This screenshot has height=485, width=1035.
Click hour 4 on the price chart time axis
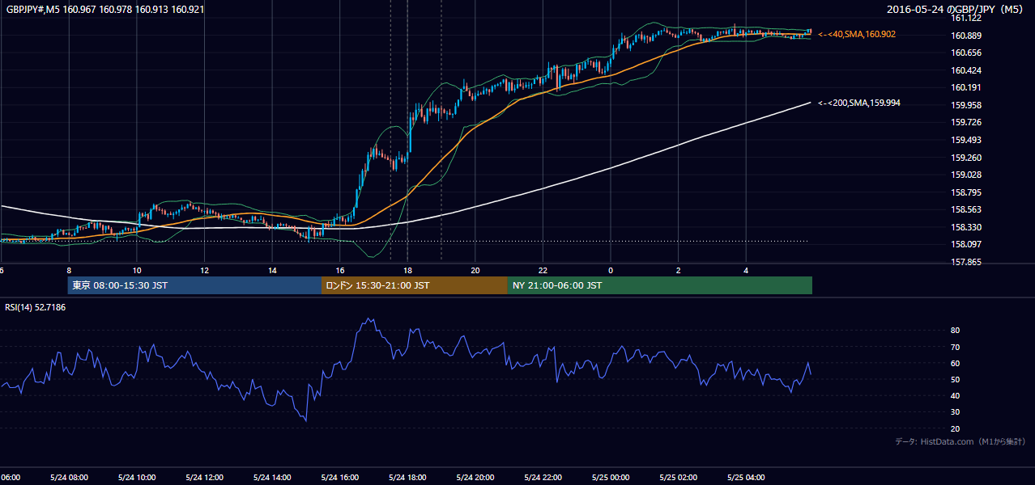[x=746, y=271]
